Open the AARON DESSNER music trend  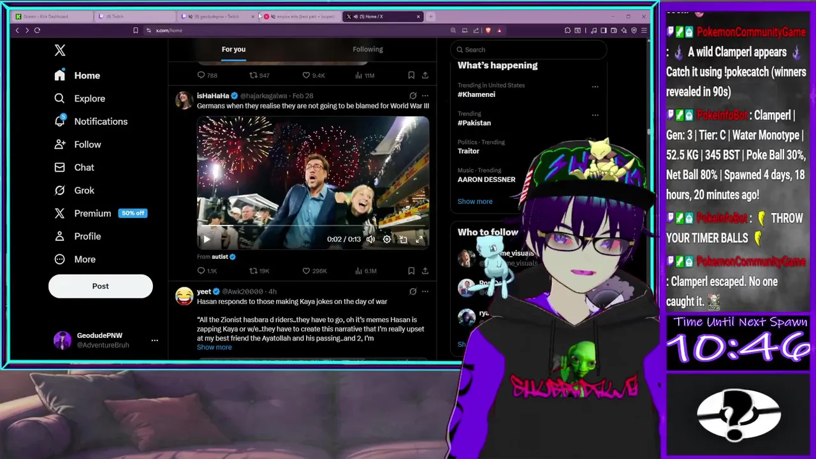[x=486, y=180]
